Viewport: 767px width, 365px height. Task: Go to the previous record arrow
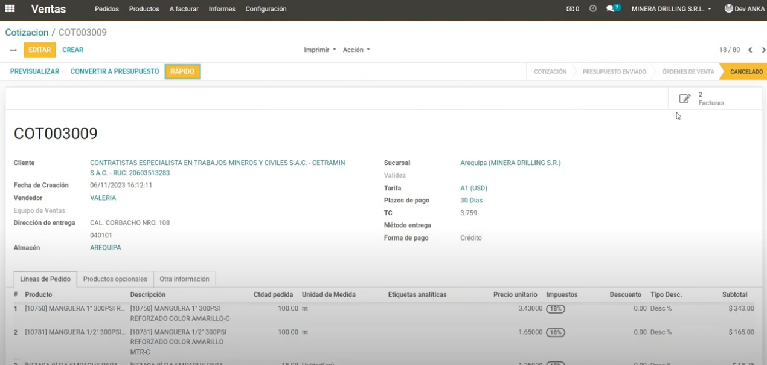click(750, 50)
